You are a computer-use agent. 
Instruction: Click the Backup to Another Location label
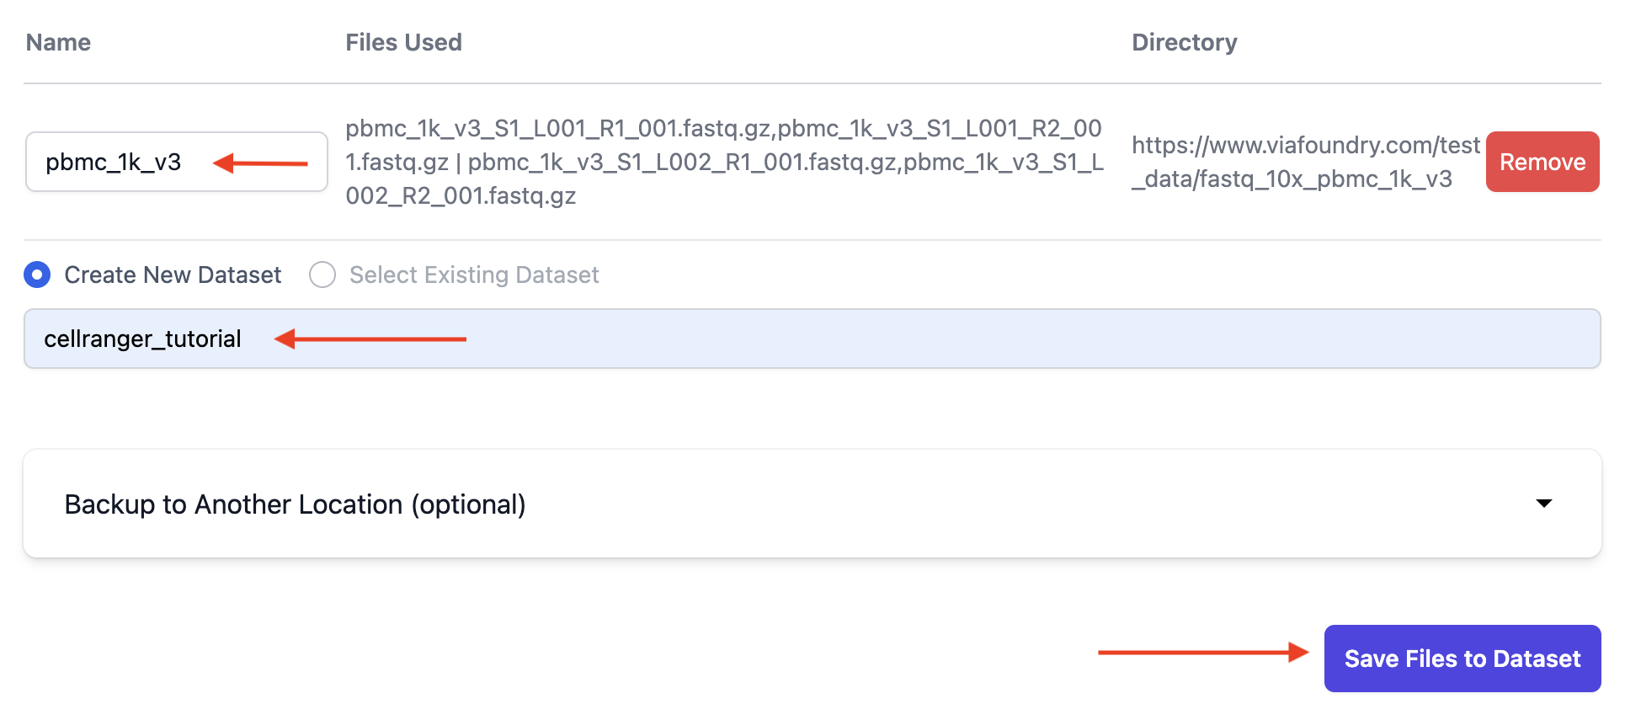click(296, 503)
